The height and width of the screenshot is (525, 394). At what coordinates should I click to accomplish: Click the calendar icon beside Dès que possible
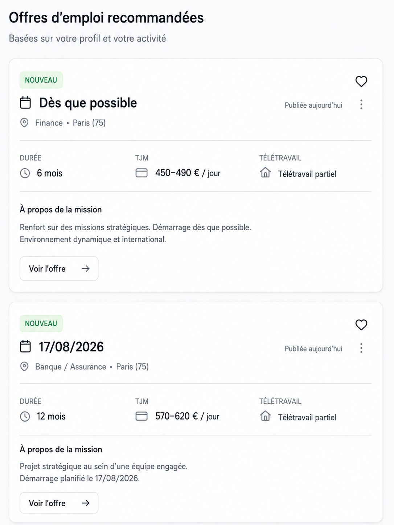[x=25, y=103]
